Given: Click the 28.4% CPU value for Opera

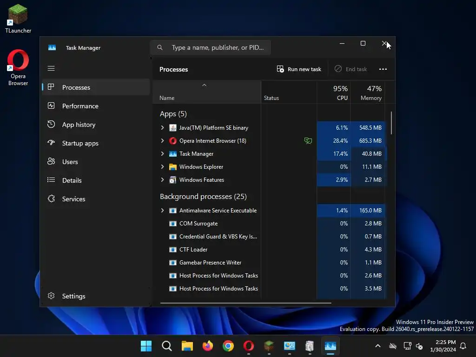Looking at the screenshot, I should pos(340,140).
